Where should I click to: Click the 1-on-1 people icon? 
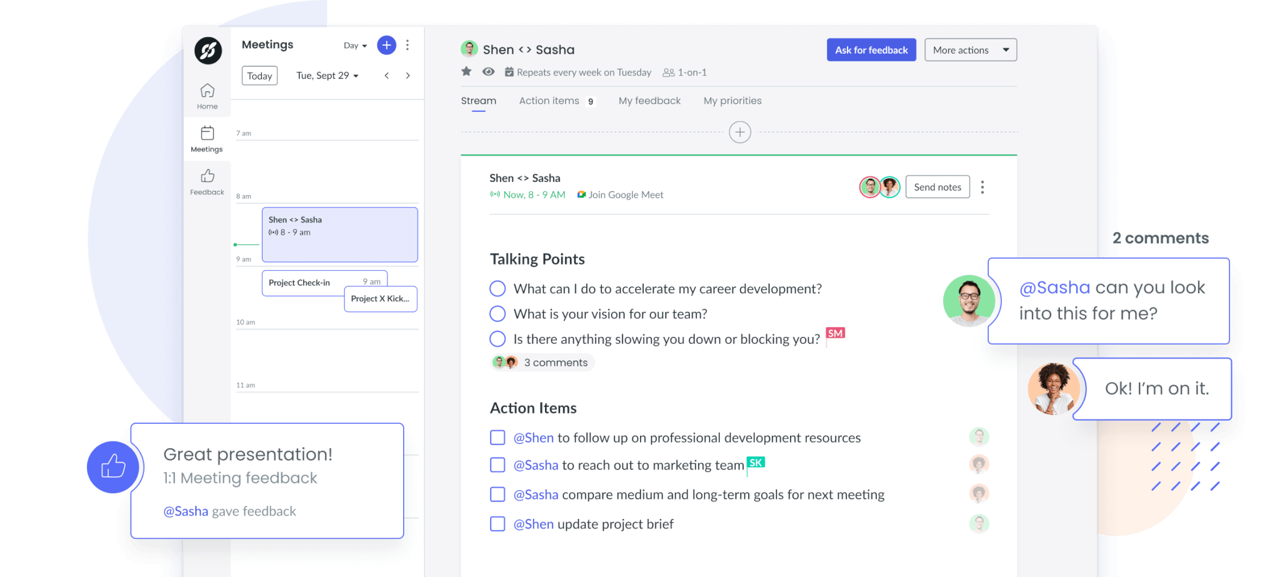[x=669, y=73]
